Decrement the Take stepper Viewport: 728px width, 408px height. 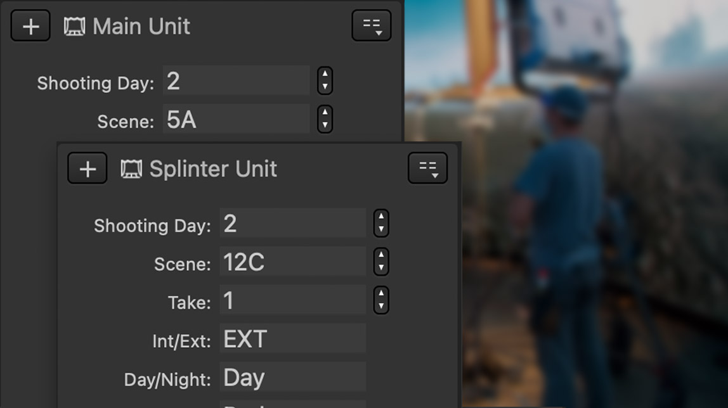(380, 306)
